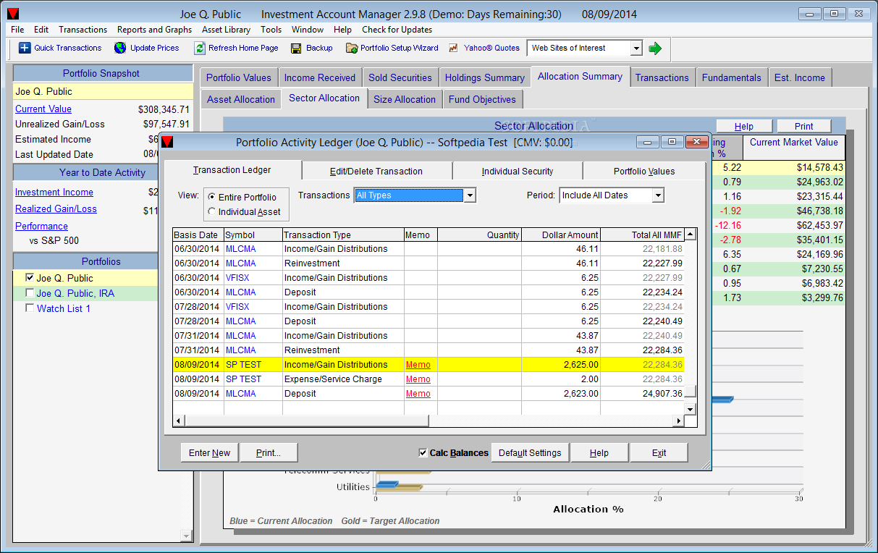The image size is (878, 553).
Task: Click the ledger vertical scrollbar down arrow
Action: tap(691, 409)
